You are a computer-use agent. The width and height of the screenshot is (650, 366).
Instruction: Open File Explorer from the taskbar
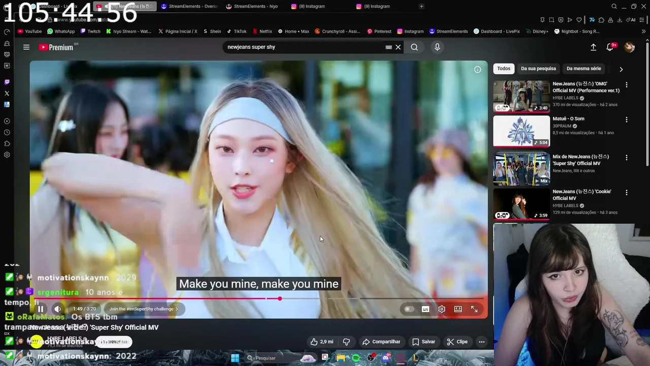pos(341,358)
